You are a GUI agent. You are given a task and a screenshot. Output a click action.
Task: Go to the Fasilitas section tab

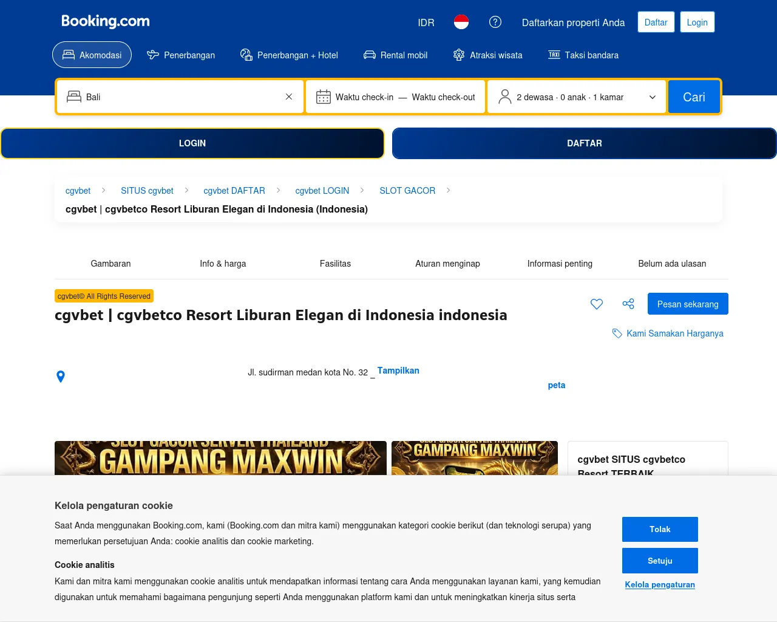click(x=335, y=264)
